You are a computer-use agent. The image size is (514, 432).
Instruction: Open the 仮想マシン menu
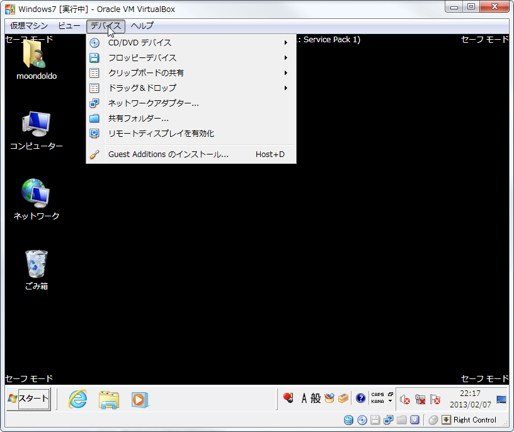(29, 26)
